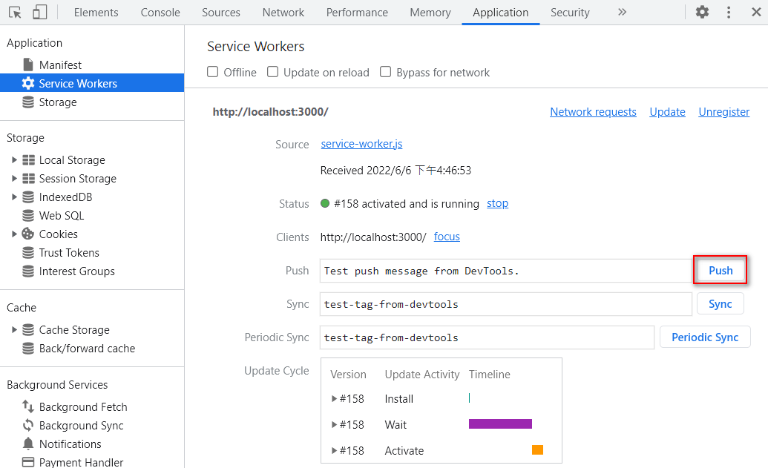This screenshot has height=468, width=768.
Task: Enable Bypass for network checkbox
Action: (386, 72)
